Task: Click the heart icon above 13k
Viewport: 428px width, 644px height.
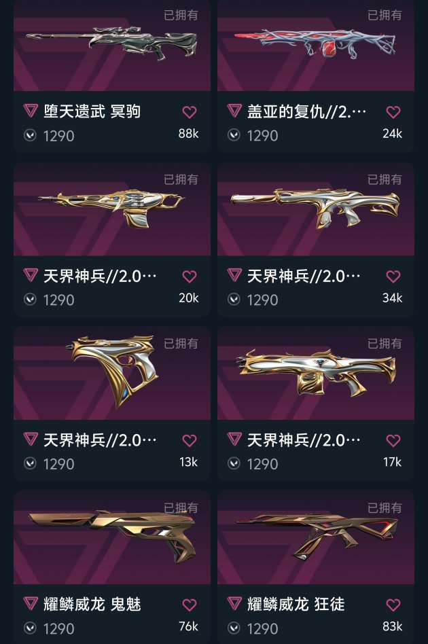Action: click(x=190, y=441)
